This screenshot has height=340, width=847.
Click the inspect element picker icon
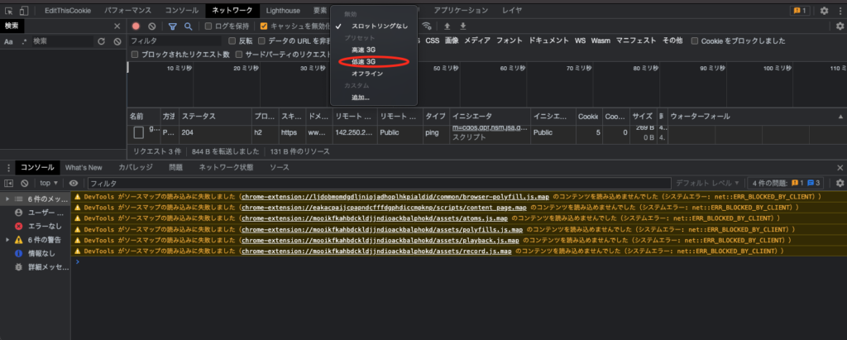8,11
